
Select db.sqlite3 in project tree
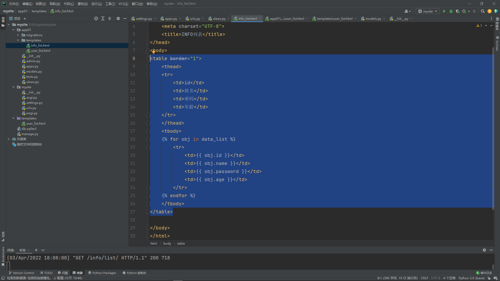point(29,129)
